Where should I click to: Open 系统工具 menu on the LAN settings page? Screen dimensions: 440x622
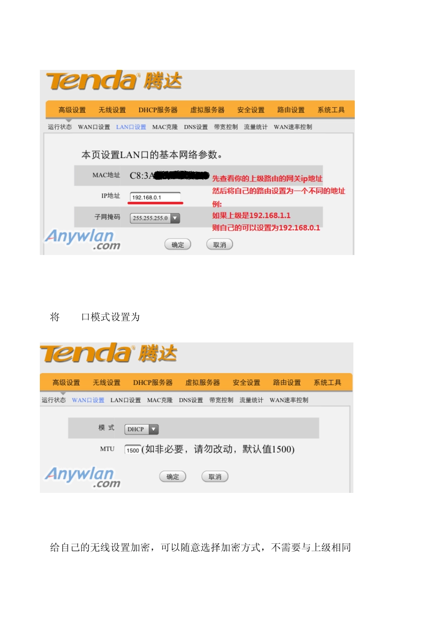point(331,110)
